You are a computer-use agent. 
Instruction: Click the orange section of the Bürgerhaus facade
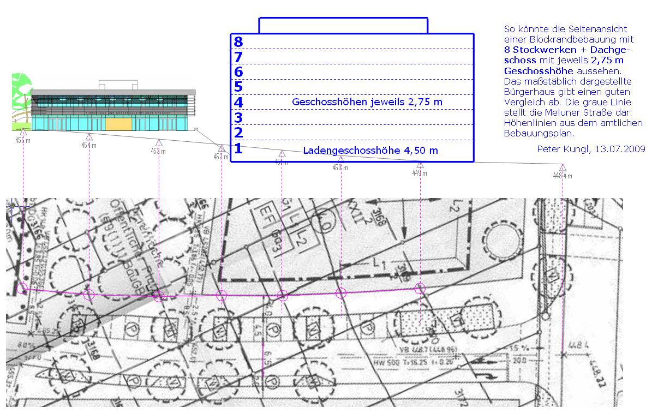[x=118, y=124]
